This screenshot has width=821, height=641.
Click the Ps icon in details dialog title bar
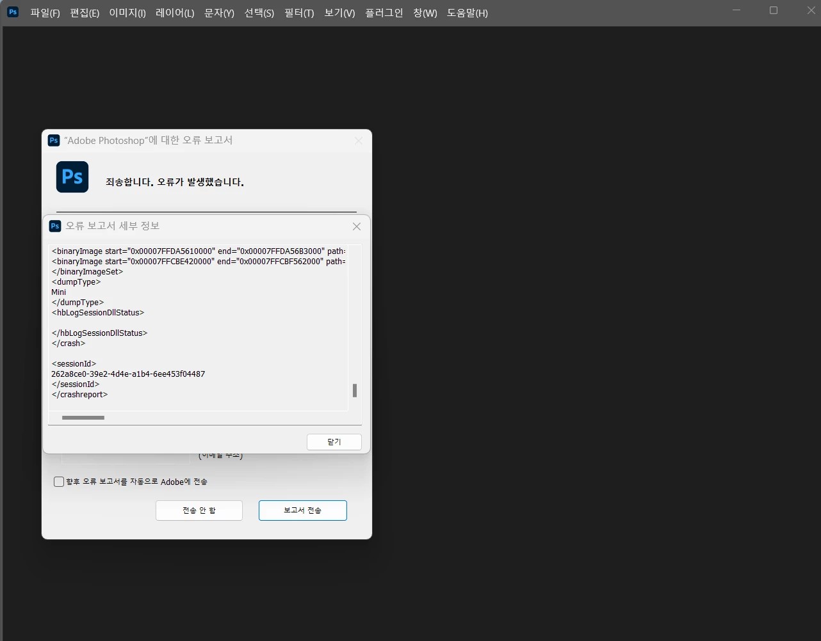(x=55, y=226)
